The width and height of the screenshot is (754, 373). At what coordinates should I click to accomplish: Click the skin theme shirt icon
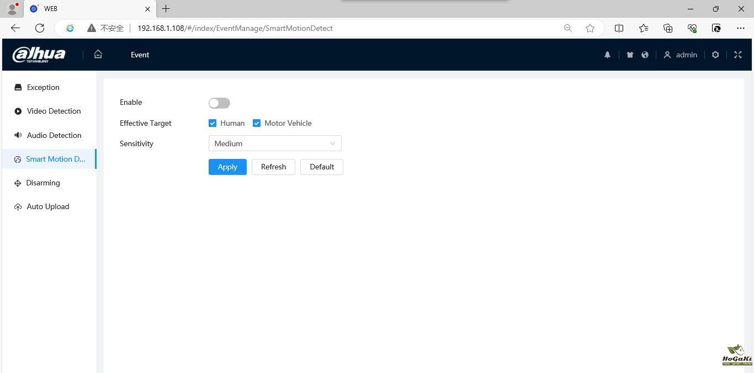tap(630, 55)
